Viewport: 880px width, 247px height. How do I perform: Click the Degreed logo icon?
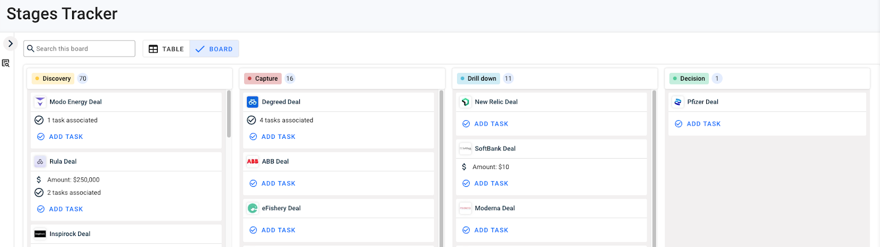252,102
